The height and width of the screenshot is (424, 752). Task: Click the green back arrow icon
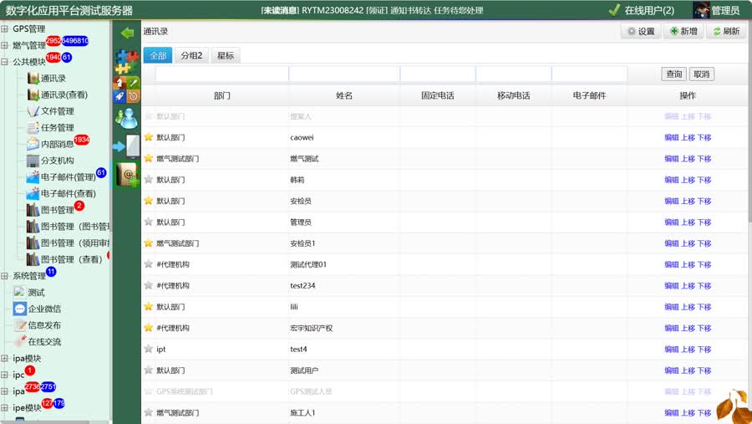pos(127,33)
